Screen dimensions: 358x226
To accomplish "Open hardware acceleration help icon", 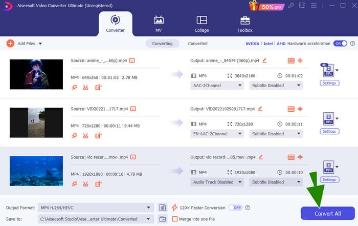I will click(x=352, y=44).
